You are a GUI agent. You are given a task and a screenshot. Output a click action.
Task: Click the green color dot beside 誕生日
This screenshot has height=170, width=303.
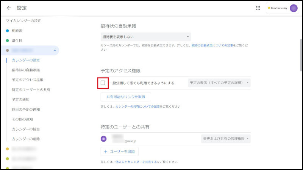click(8, 40)
